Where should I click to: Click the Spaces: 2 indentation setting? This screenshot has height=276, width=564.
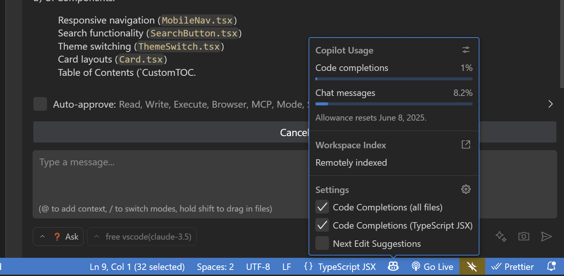click(x=215, y=267)
